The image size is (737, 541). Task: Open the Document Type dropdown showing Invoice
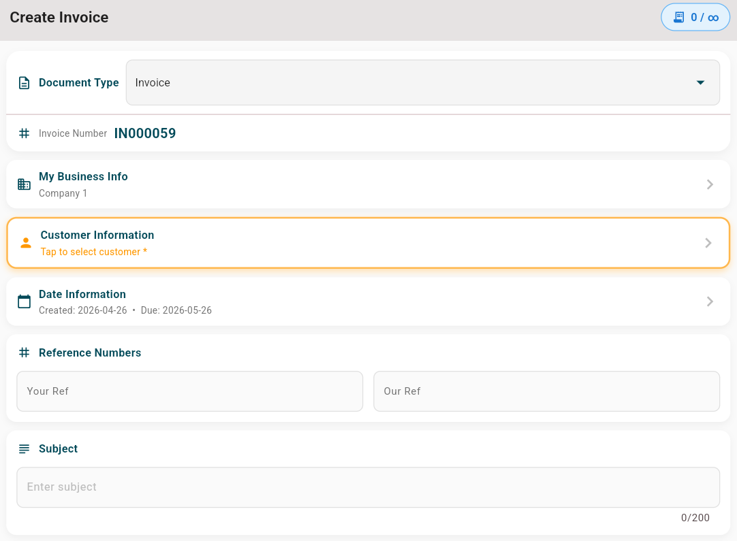(422, 82)
